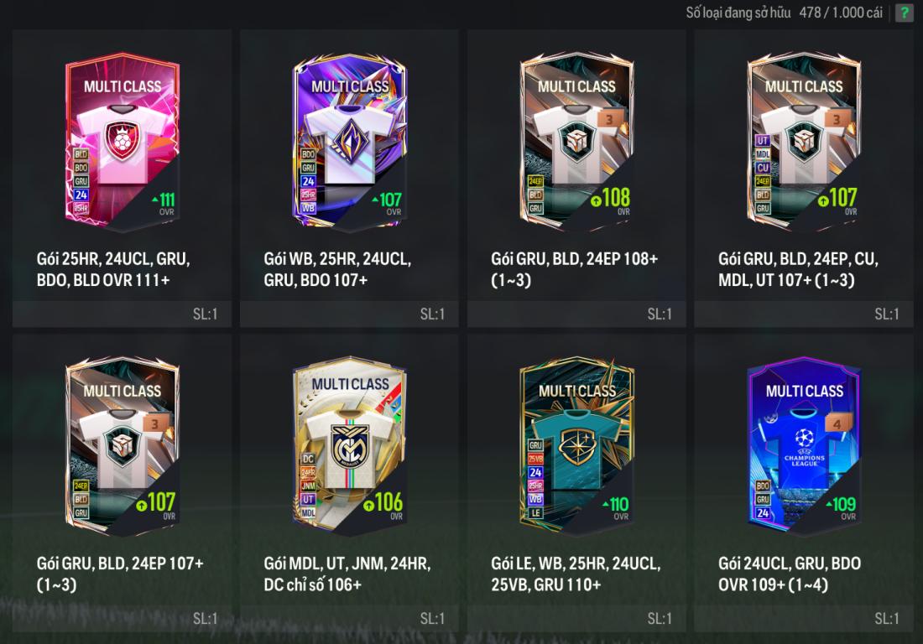
Task: Choose the gold Multi Class 106 OVR pack card
Action: pos(350,446)
